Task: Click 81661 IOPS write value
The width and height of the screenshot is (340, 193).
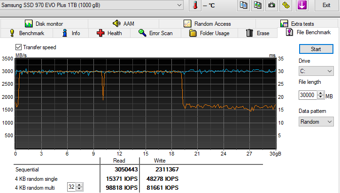Action: click(x=162, y=187)
